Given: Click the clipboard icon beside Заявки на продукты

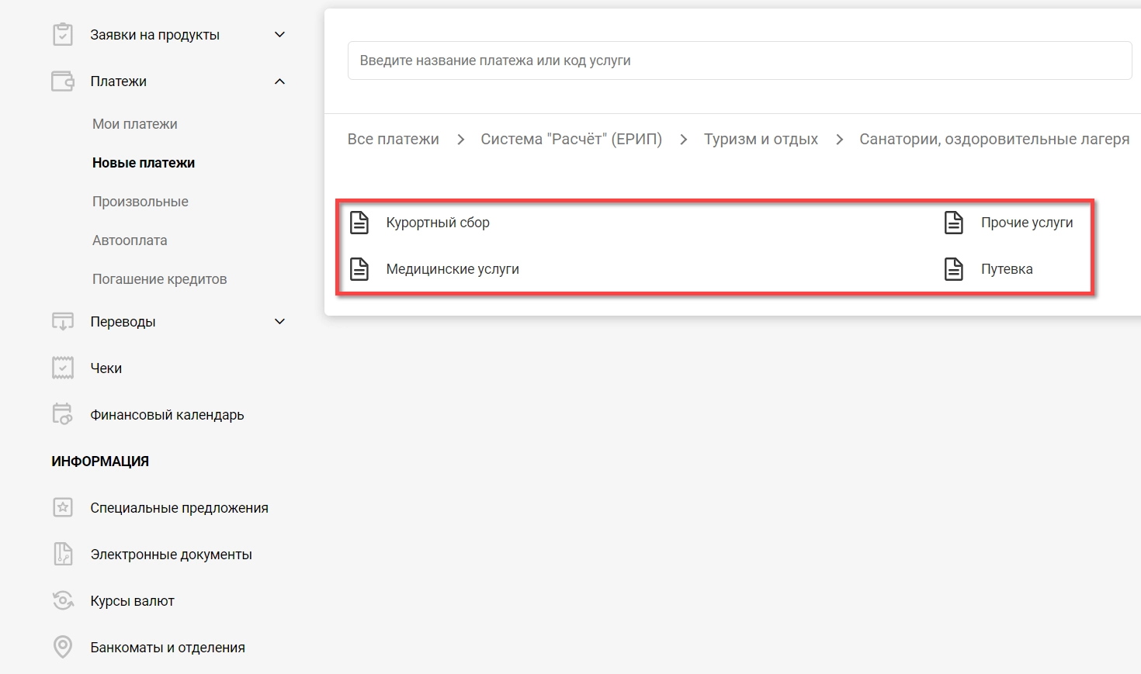Looking at the screenshot, I should (63, 35).
